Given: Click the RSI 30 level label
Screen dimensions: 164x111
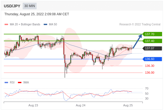Looking at the screenshot, I should (x=147, y=98).
